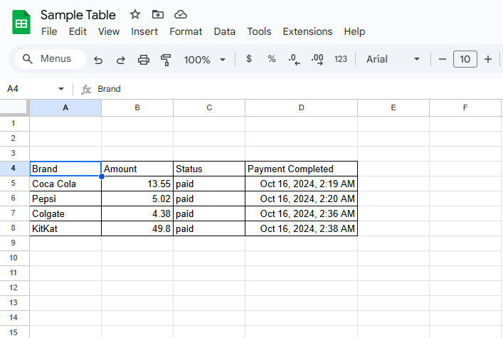Format as percent
Image resolution: width=503 pixels, height=338 pixels.
point(272,59)
